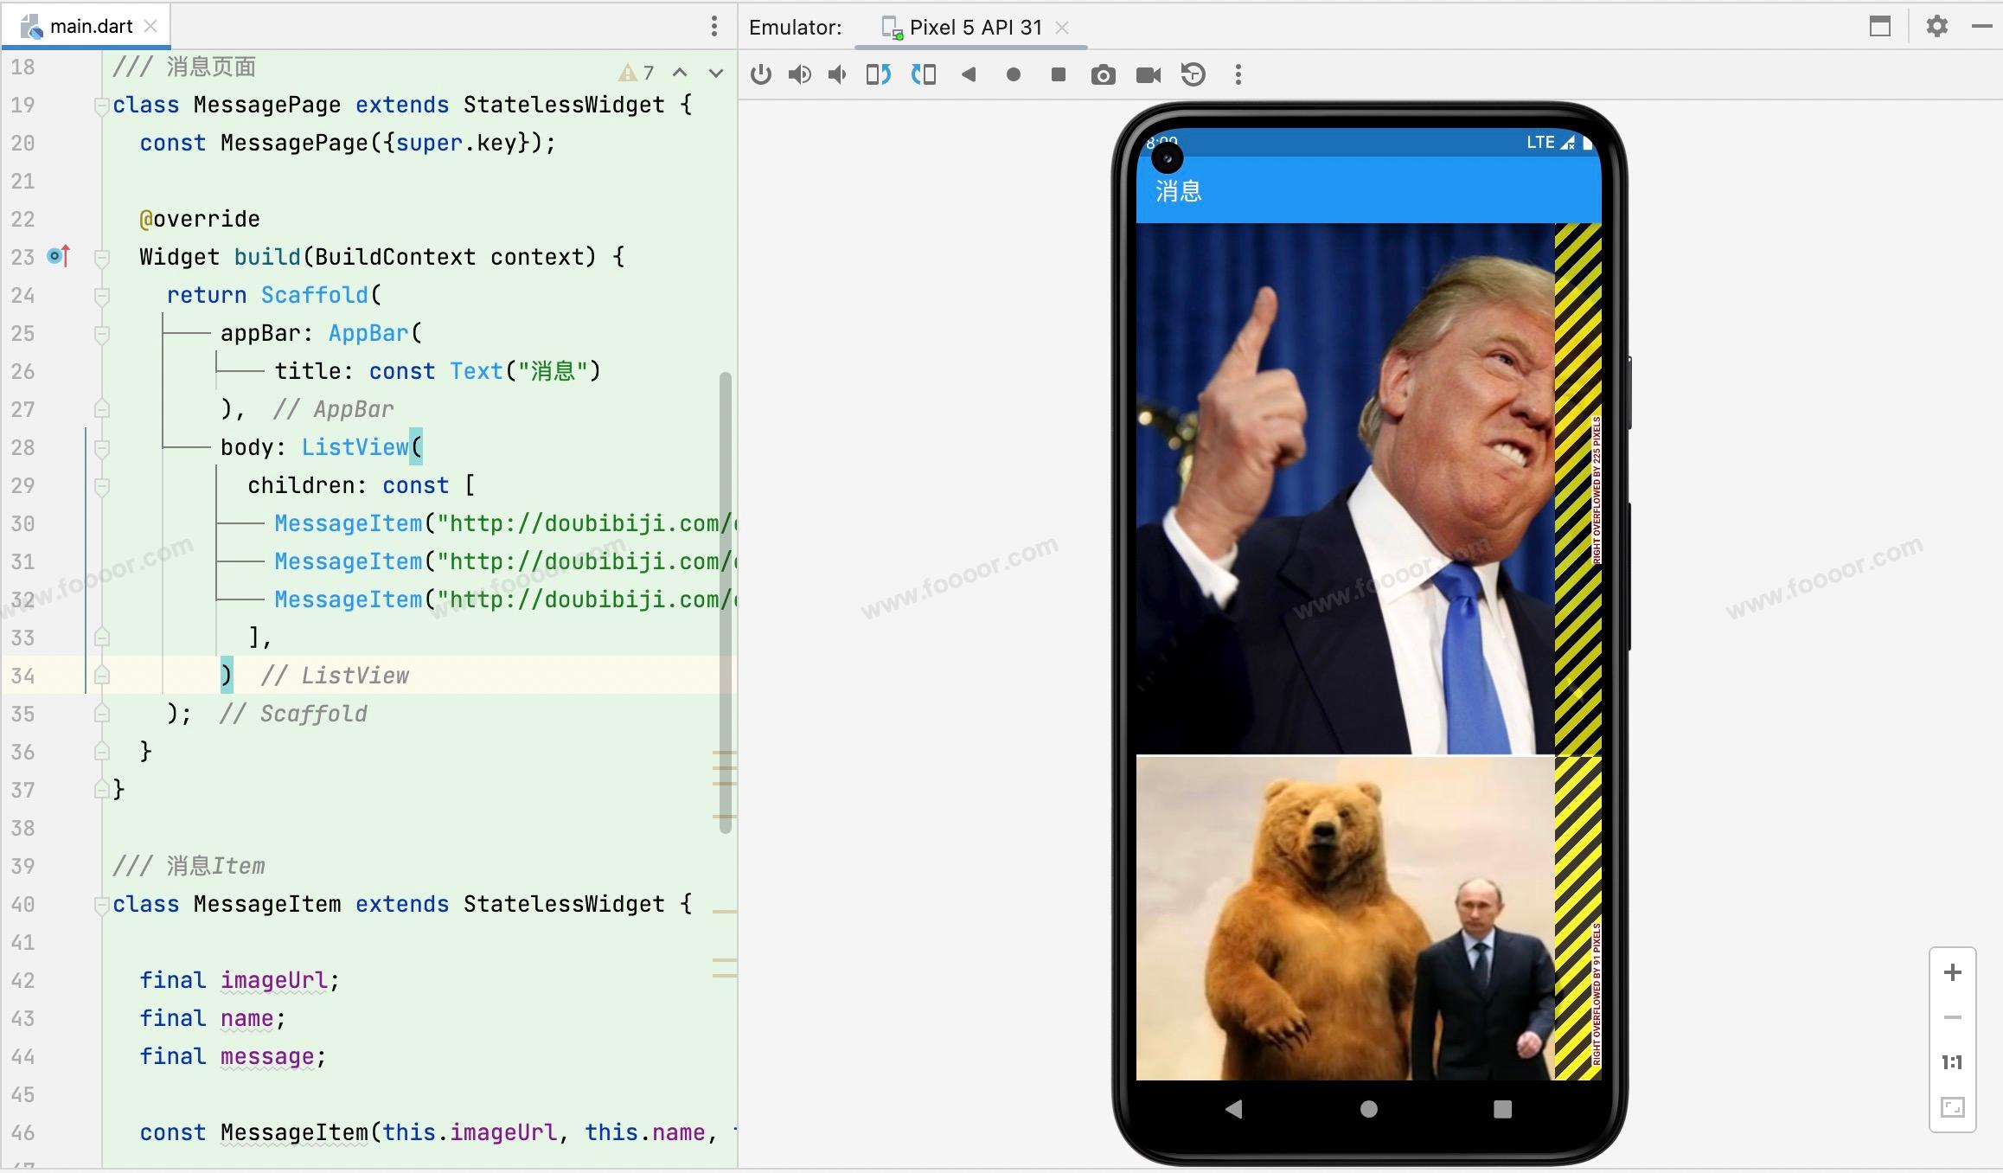
Task: Take emulator screenshot with camera icon
Action: 1103,75
